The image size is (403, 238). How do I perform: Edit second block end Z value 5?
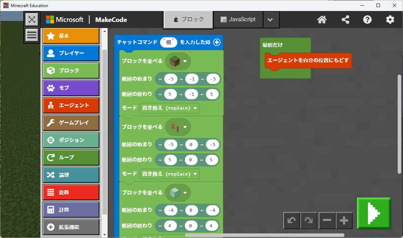pos(211,160)
